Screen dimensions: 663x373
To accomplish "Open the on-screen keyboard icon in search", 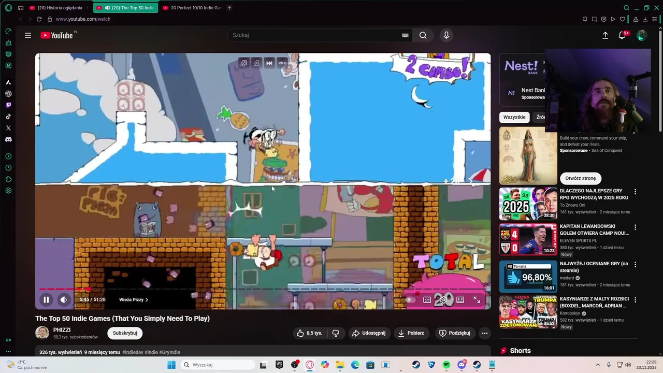I will coord(405,35).
